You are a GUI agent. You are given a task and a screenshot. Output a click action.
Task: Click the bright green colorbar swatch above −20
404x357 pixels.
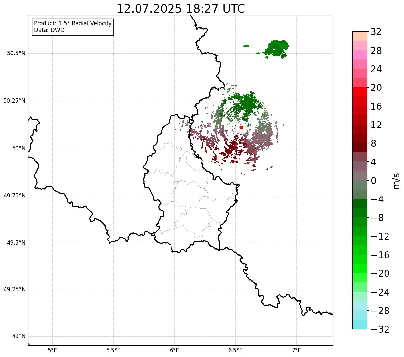360,268
